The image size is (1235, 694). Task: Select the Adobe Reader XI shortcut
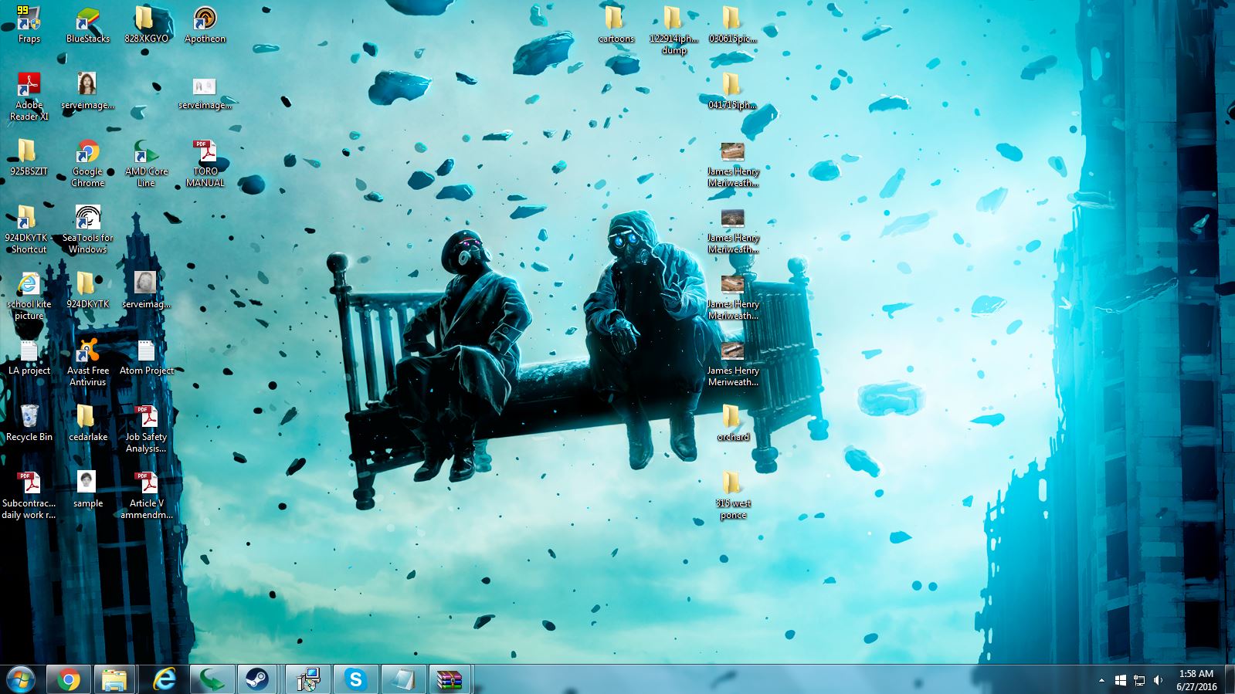tap(29, 96)
